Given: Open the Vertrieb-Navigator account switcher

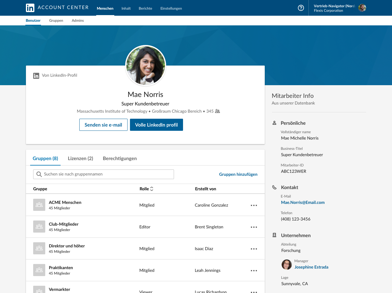Looking at the screenshot, I should 340,8.
